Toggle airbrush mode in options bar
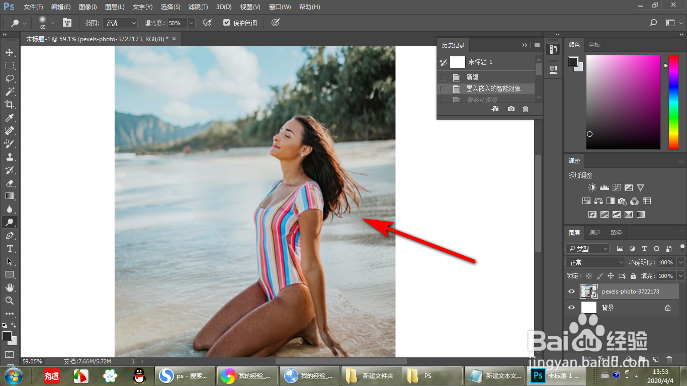Screen dimensions: 687x386 (x=207, y=23)
